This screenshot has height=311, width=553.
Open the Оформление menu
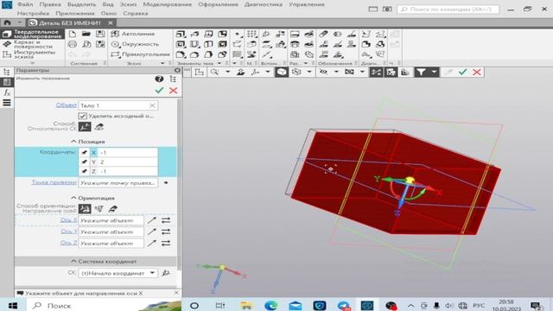218,4
